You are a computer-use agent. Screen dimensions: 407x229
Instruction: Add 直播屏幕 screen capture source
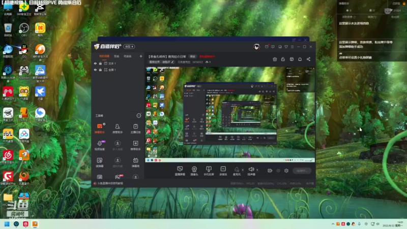180,171
